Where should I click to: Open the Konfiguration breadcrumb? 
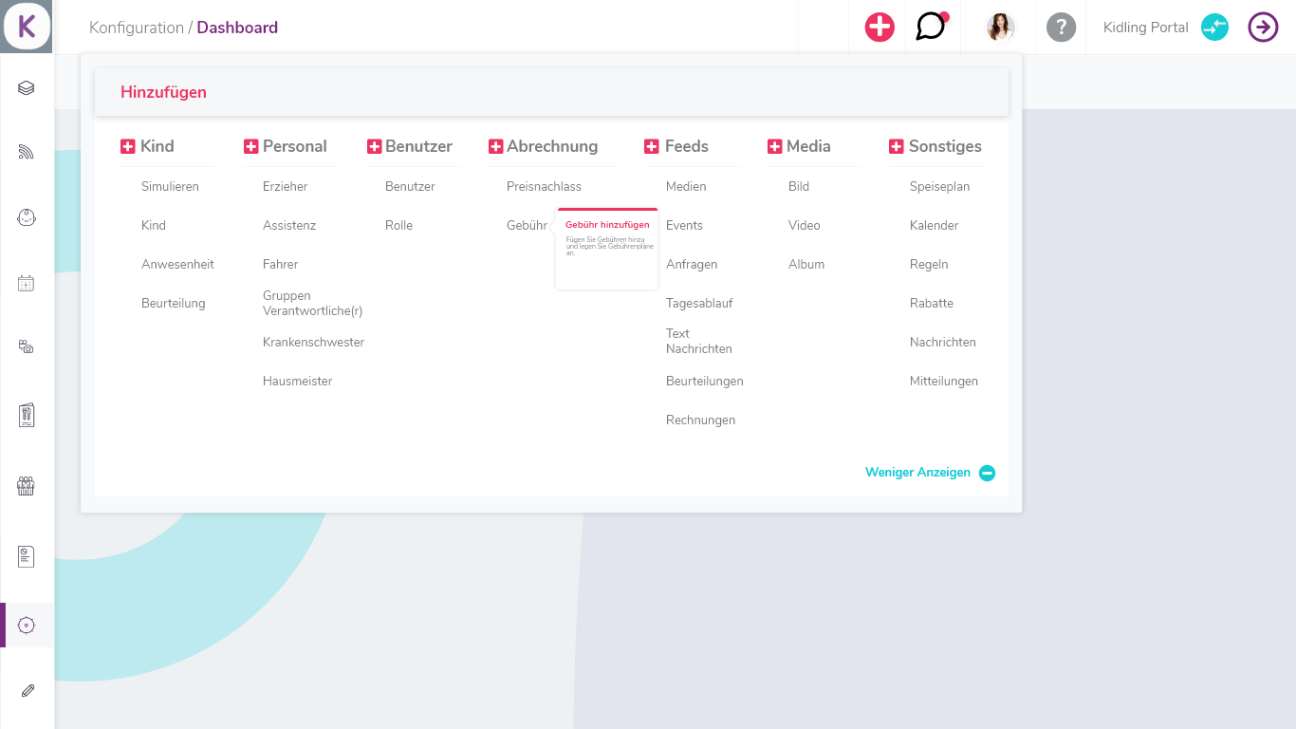click(138, 28)
